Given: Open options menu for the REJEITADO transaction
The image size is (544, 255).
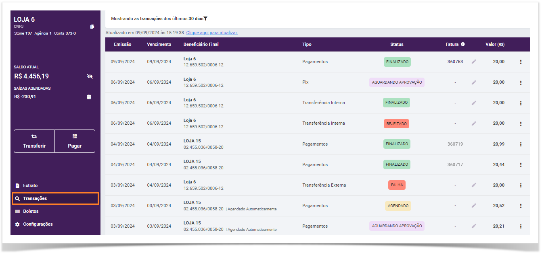Looking at the screenshot, I should click(521, 123).
